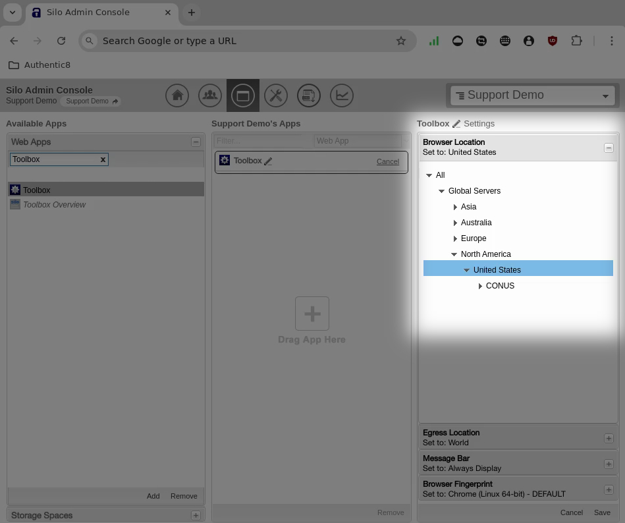This screenshot has width=625, height=523.
Task: Collapse the Global Servers node
Action: click(x=442, y=191)
